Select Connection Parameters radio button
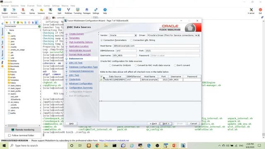The height and width of the screenshot is (149, 265). 101,40
